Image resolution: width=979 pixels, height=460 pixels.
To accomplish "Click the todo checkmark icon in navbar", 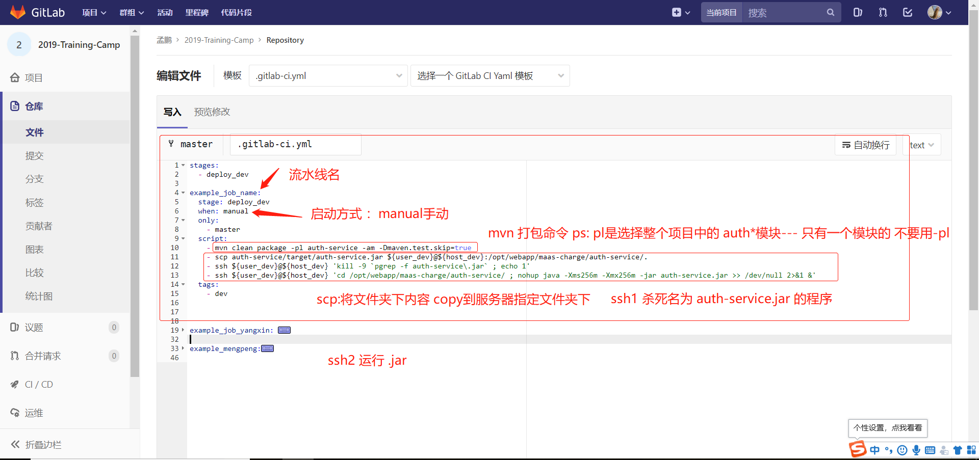I will click(x=908, y=12).
